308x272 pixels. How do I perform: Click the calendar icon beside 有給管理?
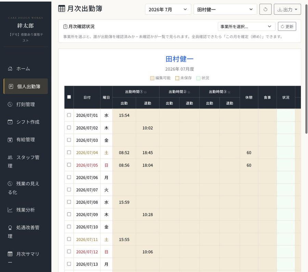click(x=10, y=140)
